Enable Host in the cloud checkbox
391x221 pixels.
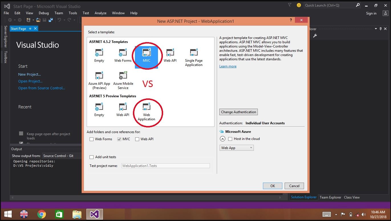(x=230, y=139)
